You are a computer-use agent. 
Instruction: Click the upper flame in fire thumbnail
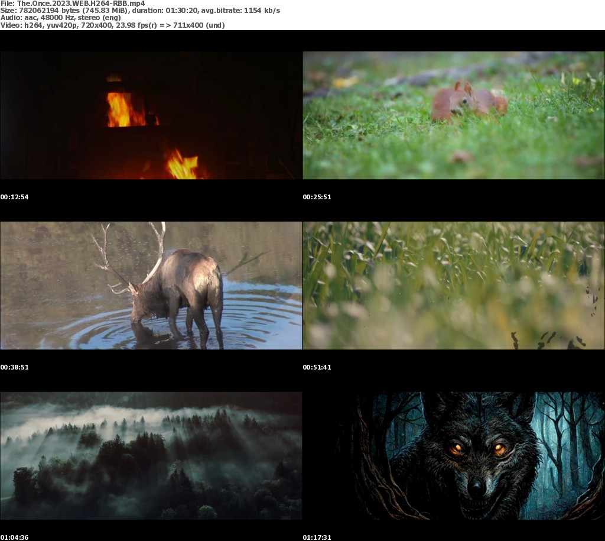(x=123, y=110)
